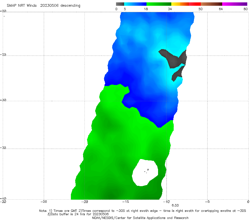The width and height of the screenshot is (251, 220).
Task: Click the swath time label '8:33'
Action: point(175,205)
